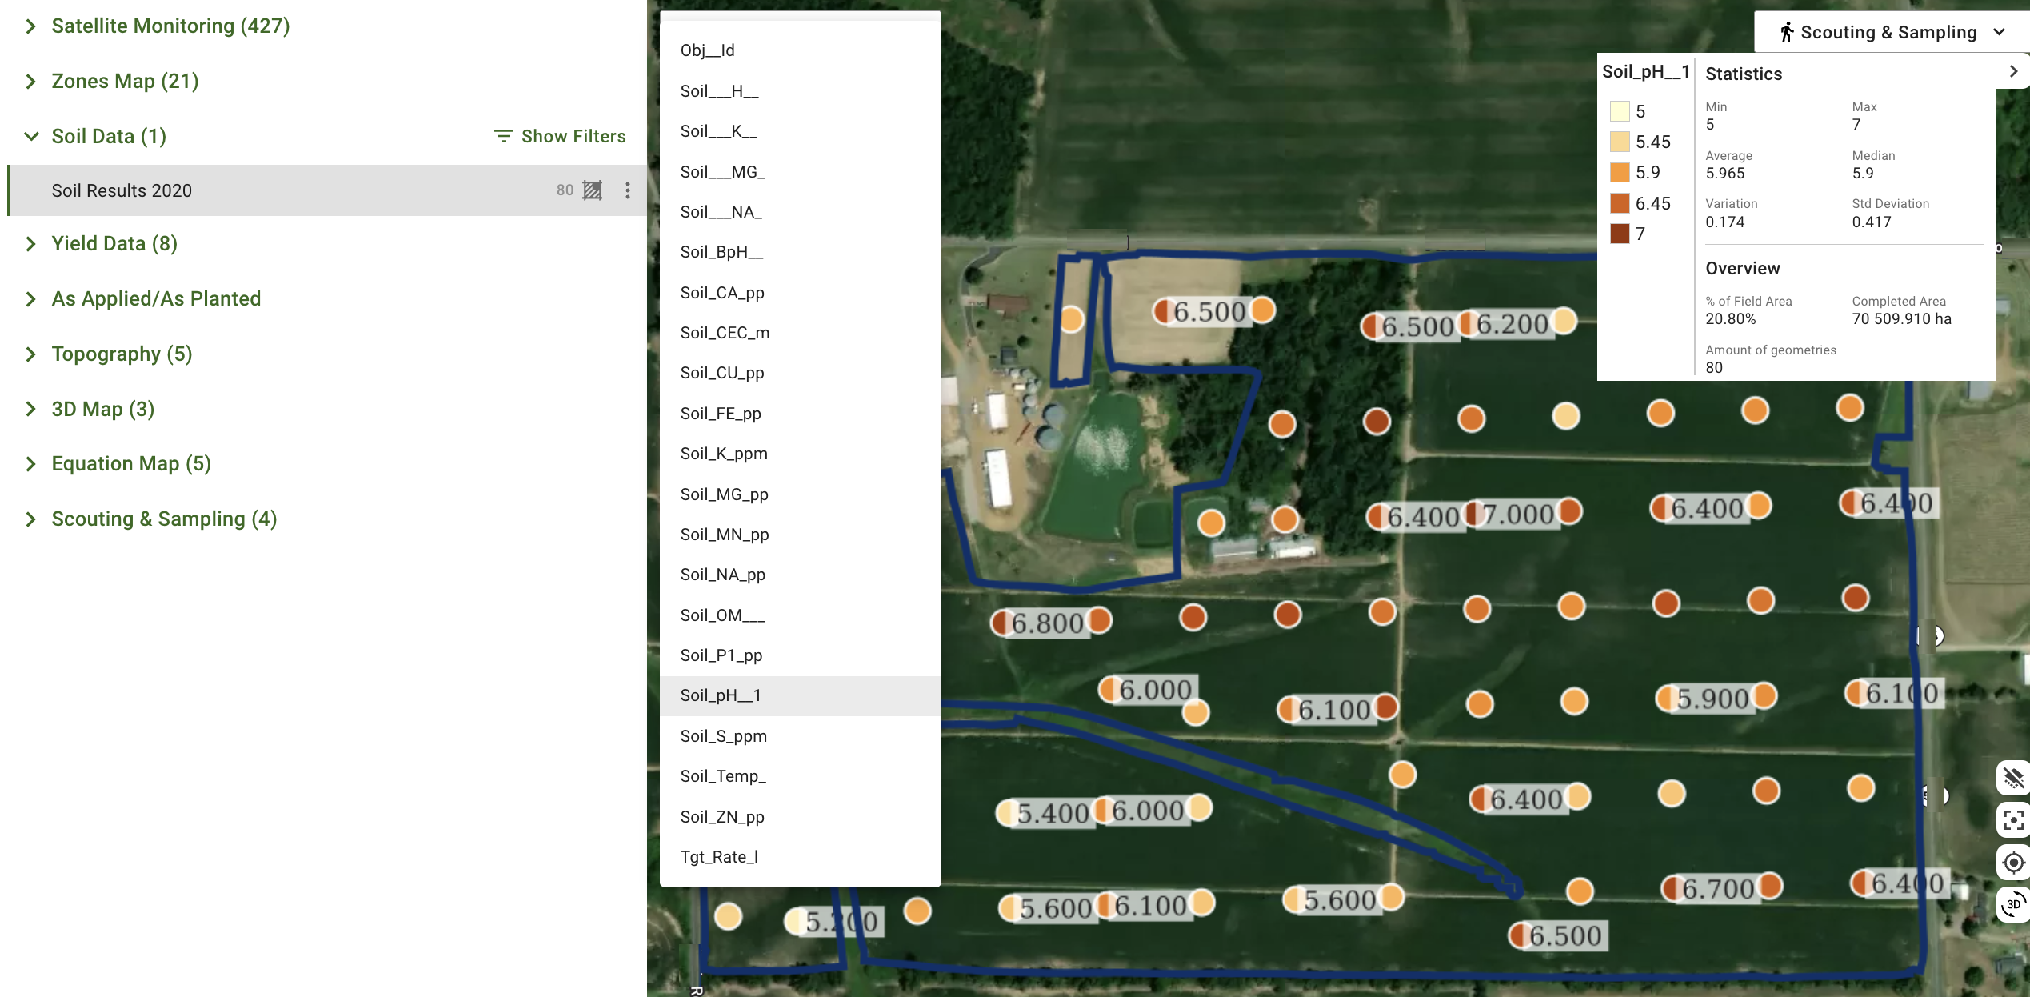Click the 7.000 sample point label
The image size is (2030, 997).
[1517, 515]
